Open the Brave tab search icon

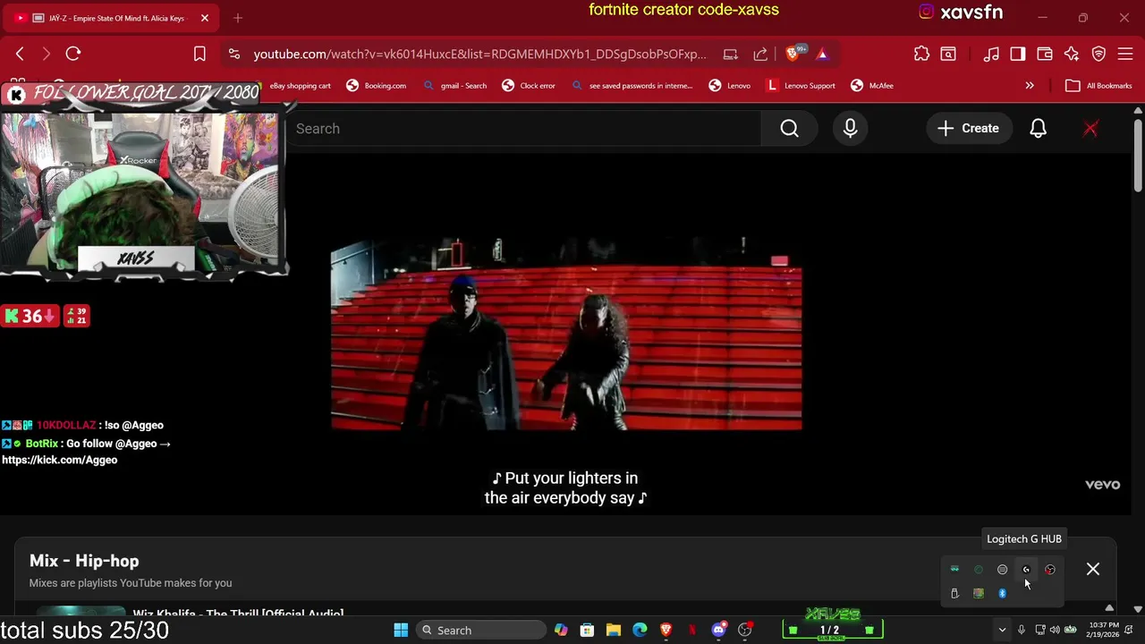point(948,54)
